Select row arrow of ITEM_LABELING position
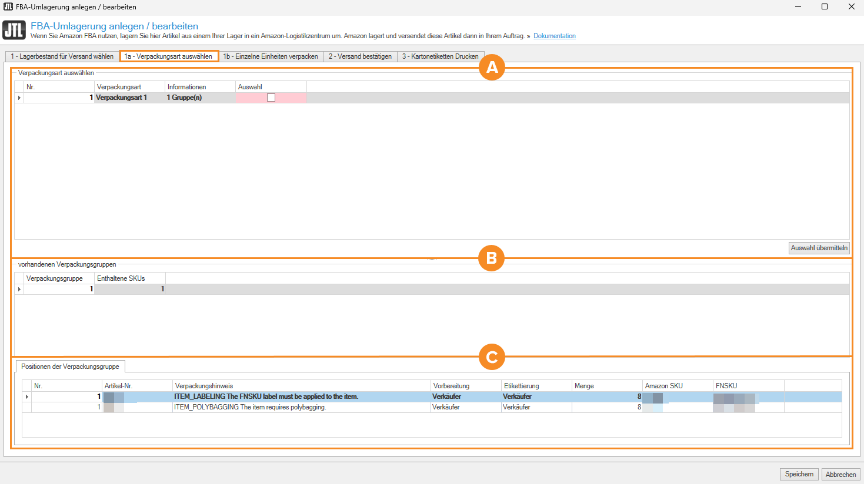Screen dimensions: 864x484 (27, 396)
